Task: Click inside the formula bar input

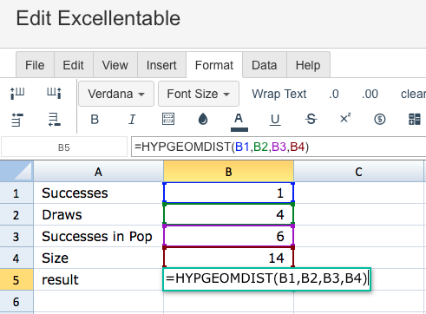Action: [279, 147]
